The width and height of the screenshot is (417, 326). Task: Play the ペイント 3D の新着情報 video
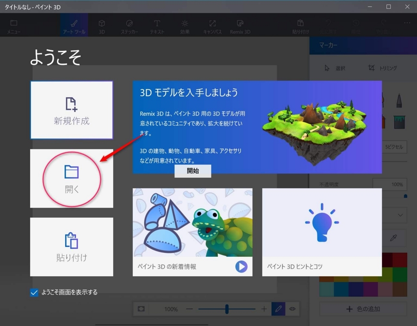point(241,267)
